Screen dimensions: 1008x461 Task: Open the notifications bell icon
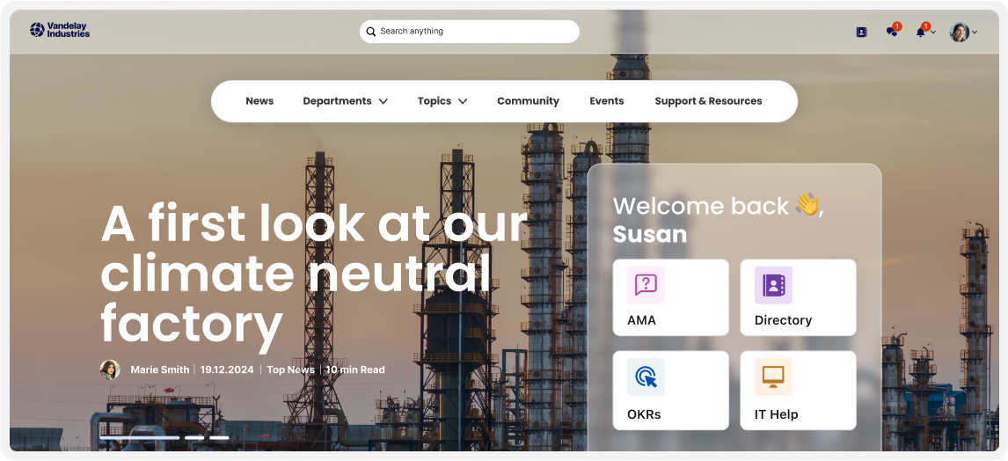coord(921,33)
